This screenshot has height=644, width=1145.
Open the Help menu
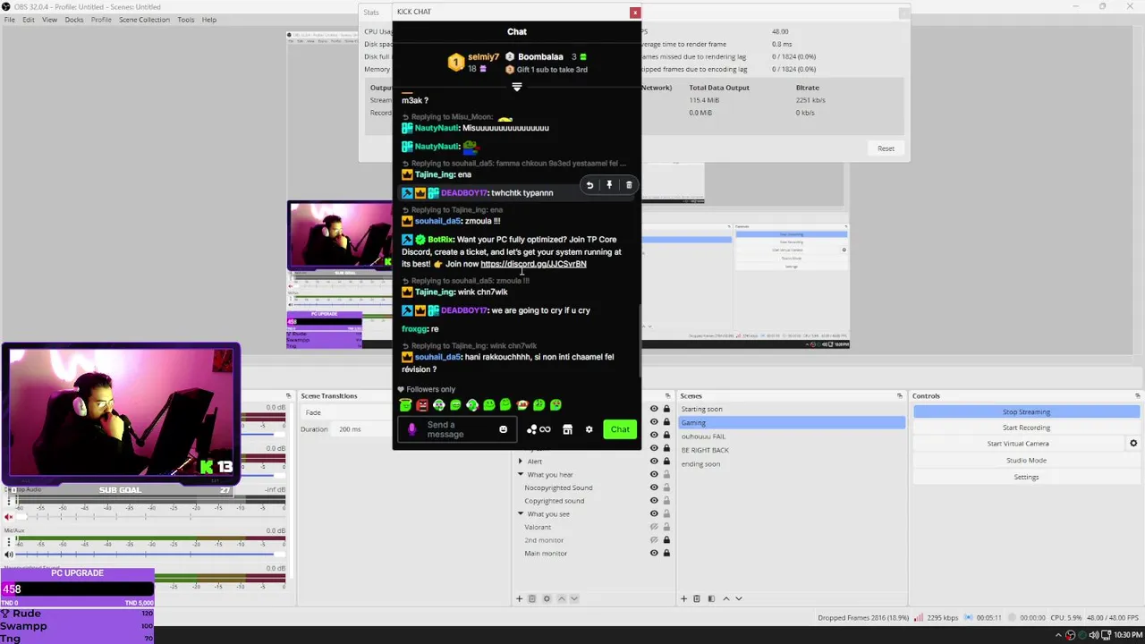(x=209, y=20)
